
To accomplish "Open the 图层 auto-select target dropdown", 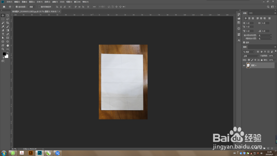I will click(32, 7).
